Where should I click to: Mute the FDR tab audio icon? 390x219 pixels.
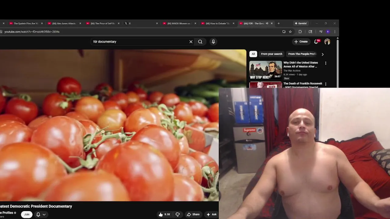[267, 23]
